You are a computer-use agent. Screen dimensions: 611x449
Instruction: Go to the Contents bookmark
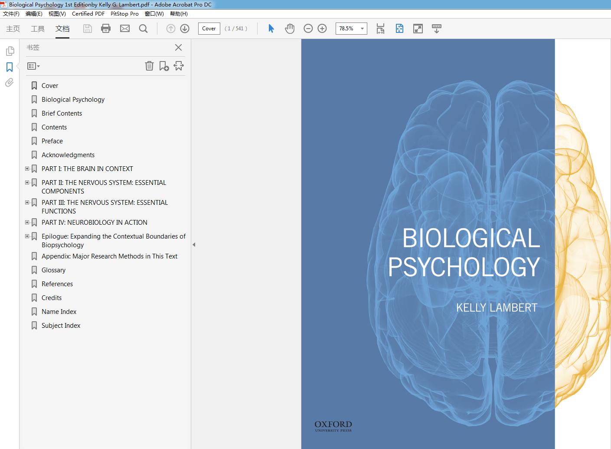(54, 127)
